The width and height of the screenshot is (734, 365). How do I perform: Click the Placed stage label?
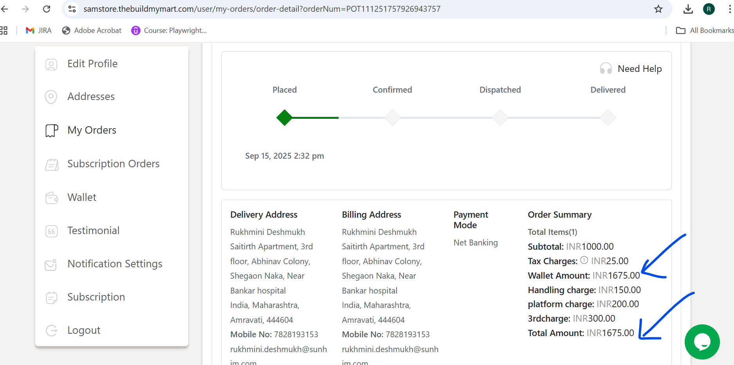click(285, 90)
